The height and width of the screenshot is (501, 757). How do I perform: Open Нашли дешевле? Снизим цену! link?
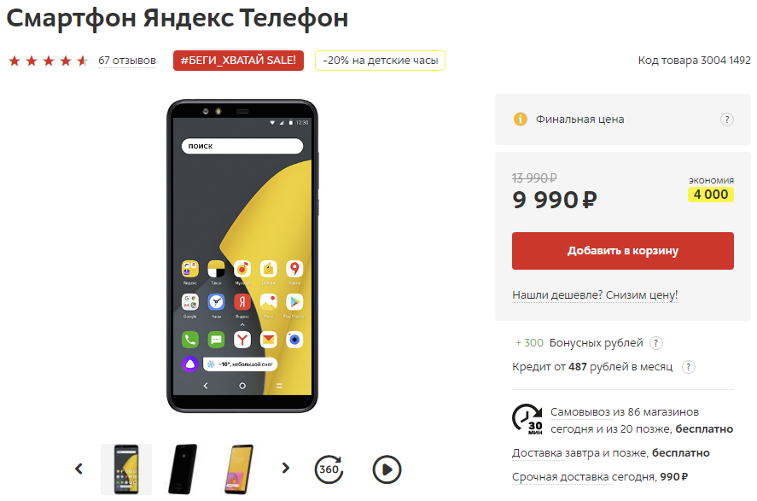[595, 295]
